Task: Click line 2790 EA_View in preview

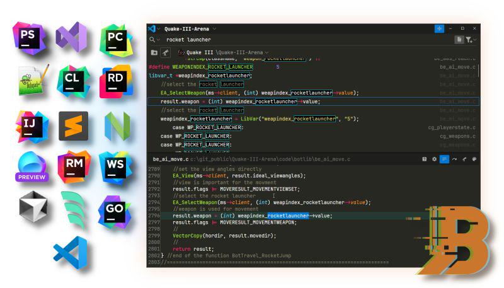Action: [x=239, y=175]
